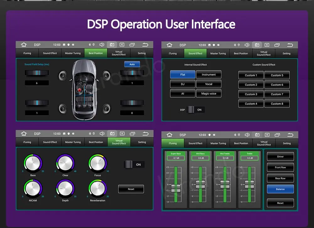This screenshot has width=314, height=228.
Task: Select rear-left speaker icon beside car
Action: pos(62,108)
